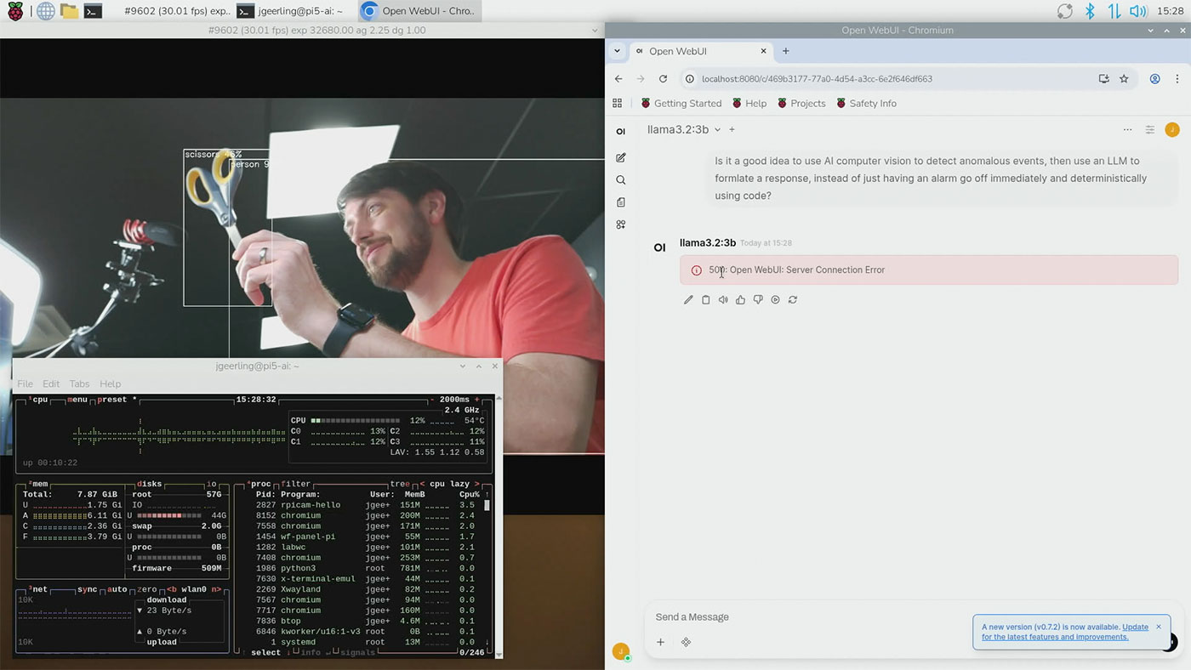Launch the terminal from the panel
This screenshot has height=670, width=1191.
(x=94, y=11)
